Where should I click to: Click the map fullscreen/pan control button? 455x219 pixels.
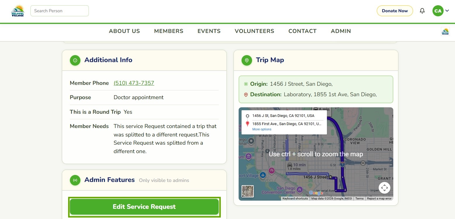[384, 188]
